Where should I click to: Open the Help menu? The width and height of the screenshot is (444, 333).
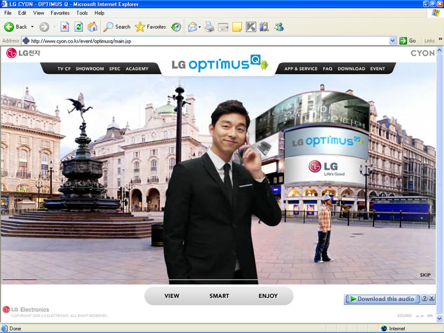tap(99, 13)
